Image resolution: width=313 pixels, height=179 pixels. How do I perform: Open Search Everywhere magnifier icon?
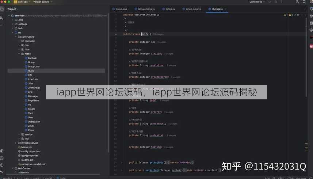point(304,2)
